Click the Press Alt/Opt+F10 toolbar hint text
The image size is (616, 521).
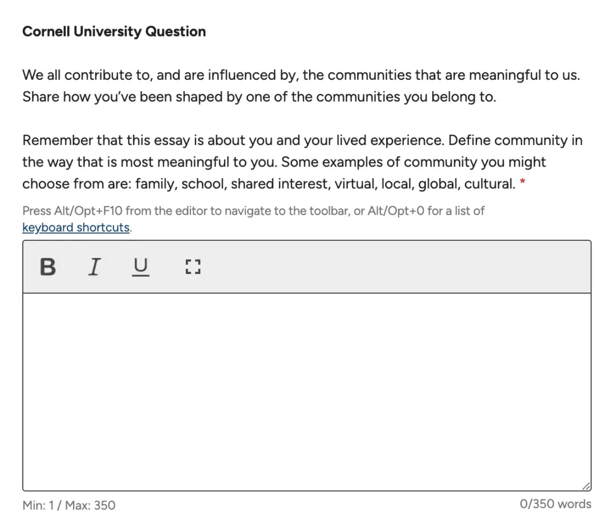[x=253, y=211]
